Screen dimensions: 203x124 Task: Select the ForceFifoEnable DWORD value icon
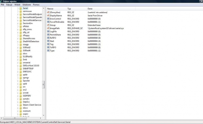pyautogui.click(x=48, y=22)
